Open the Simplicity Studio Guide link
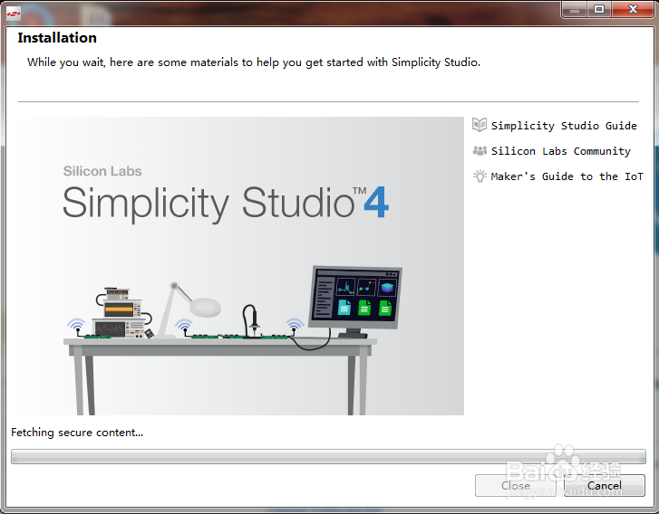 (x=564, y=126)
